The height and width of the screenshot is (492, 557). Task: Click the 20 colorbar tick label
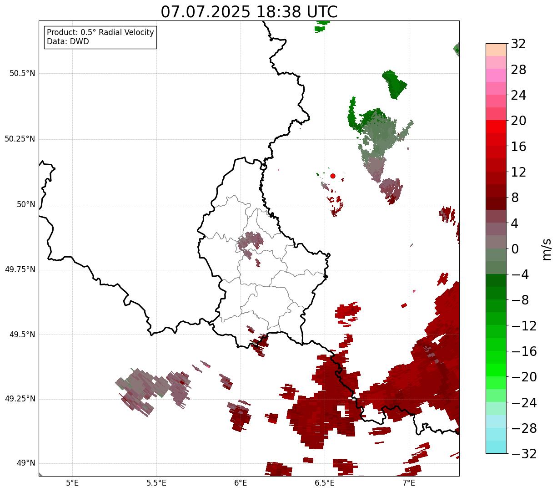(519, 121)
